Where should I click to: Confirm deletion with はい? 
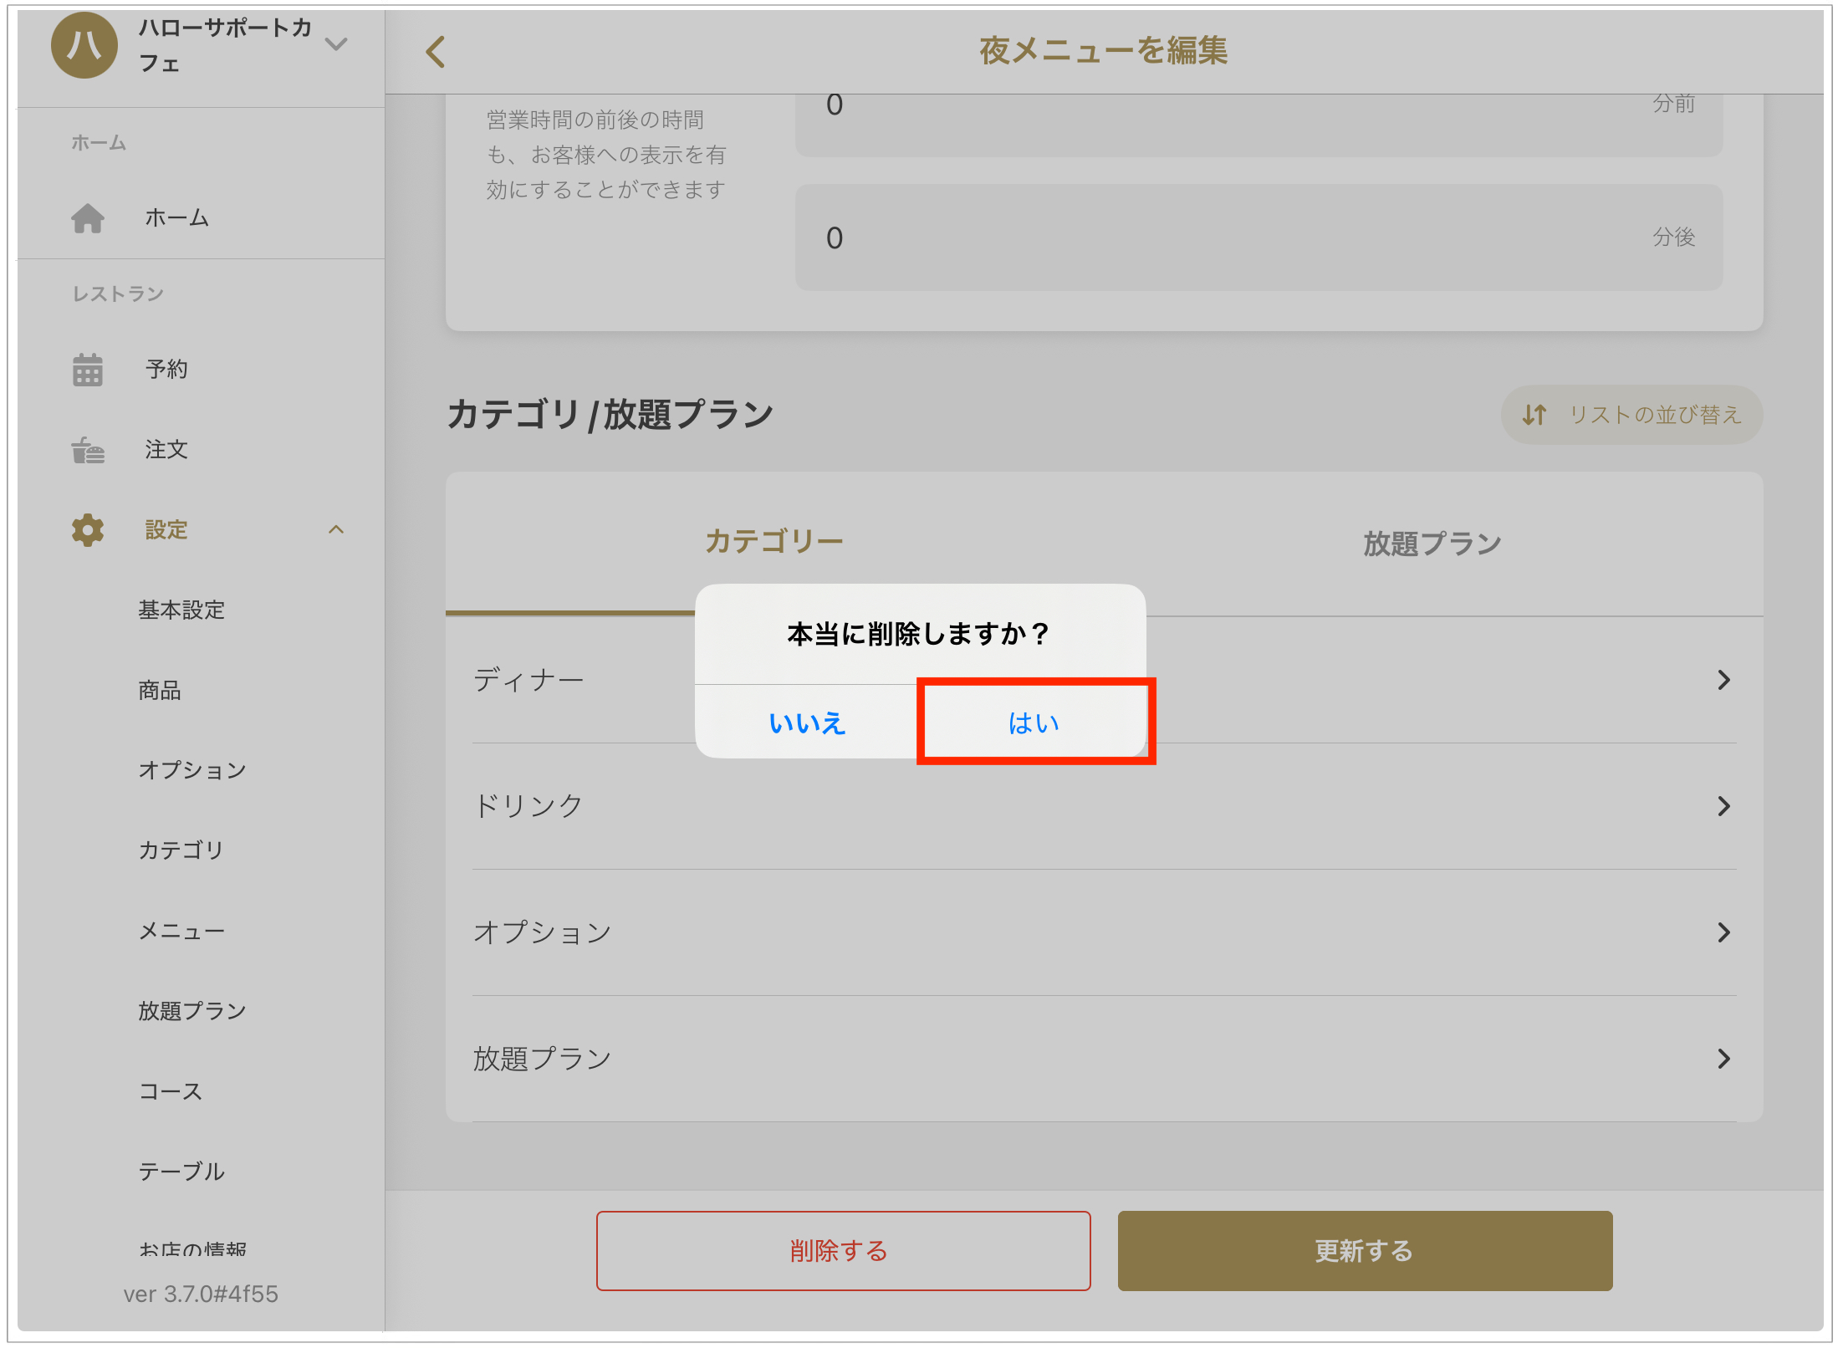1034,723
